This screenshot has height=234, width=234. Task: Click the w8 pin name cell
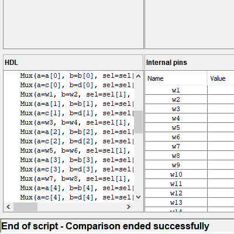point(176,156)
